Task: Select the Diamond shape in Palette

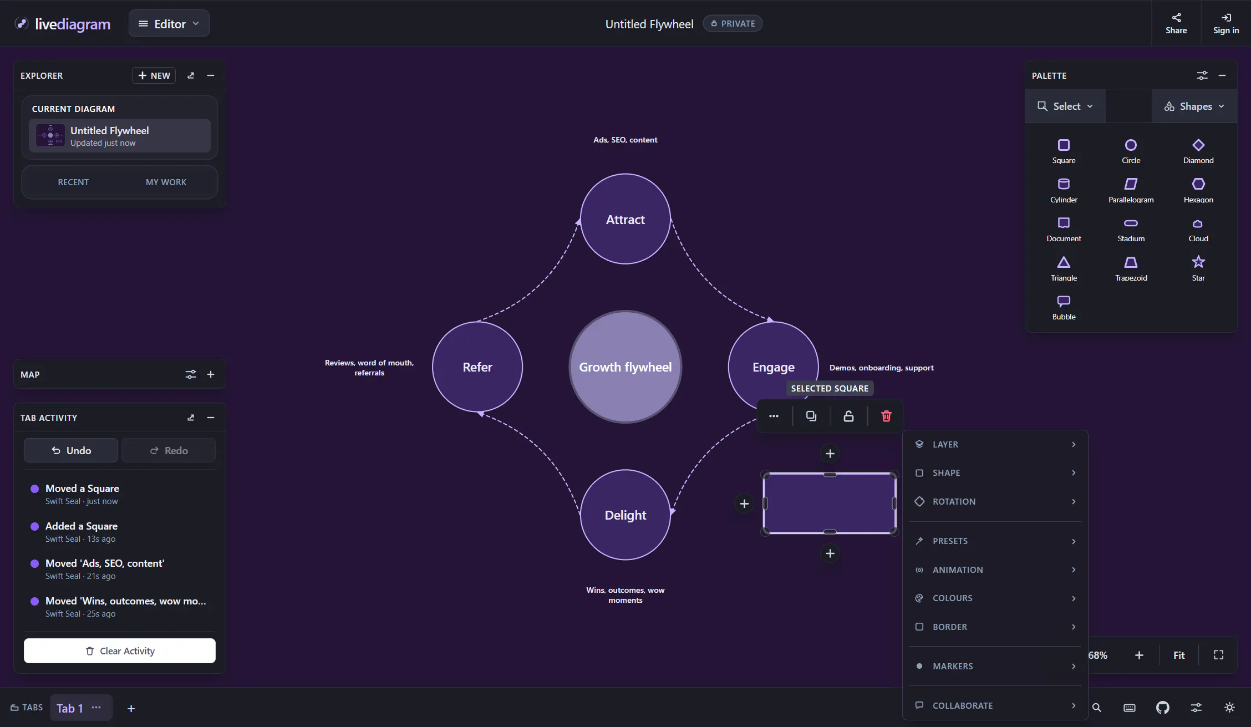Action: pos(1198,151)
